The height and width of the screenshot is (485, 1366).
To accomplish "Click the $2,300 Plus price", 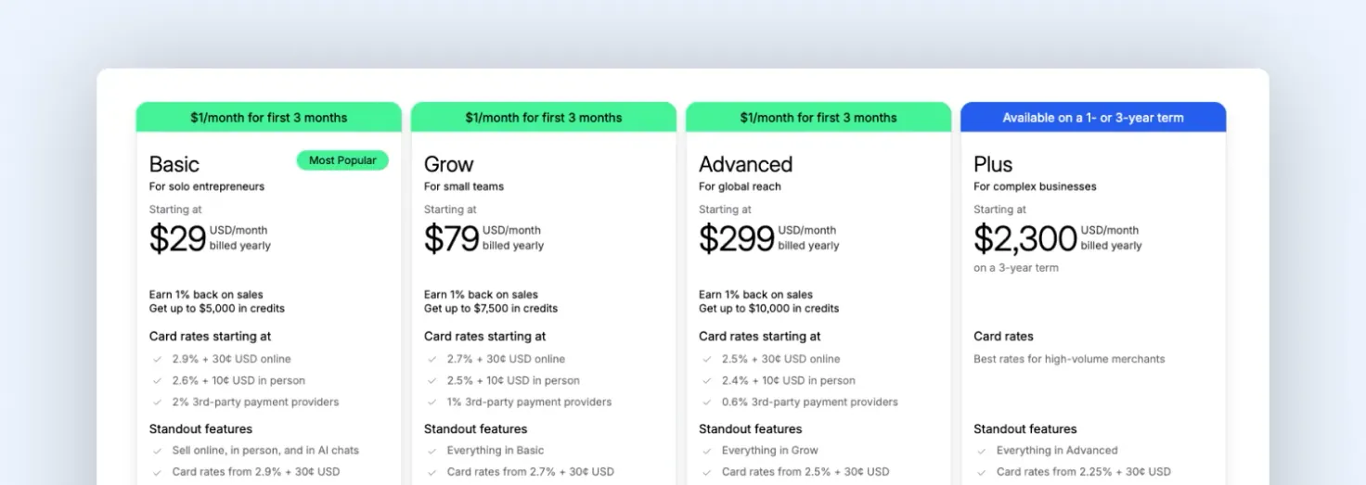I will (x=1025, y=239).
